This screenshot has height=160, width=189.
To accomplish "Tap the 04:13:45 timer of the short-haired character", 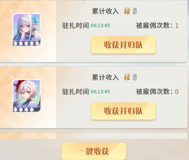I will click(x=100, y=92).
